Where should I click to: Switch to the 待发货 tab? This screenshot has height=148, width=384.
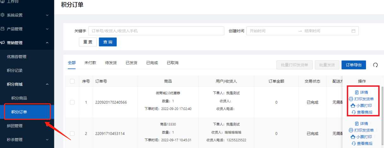click(111, 63)
